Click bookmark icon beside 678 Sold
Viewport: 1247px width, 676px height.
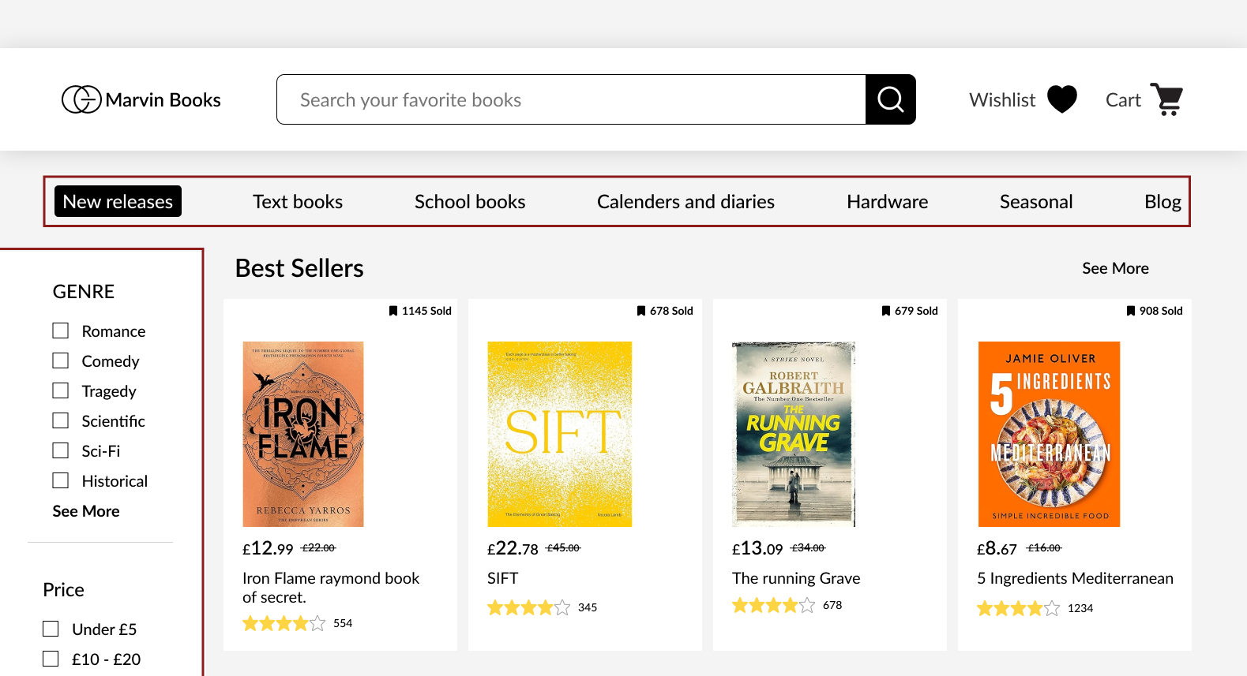coord(641,311)
